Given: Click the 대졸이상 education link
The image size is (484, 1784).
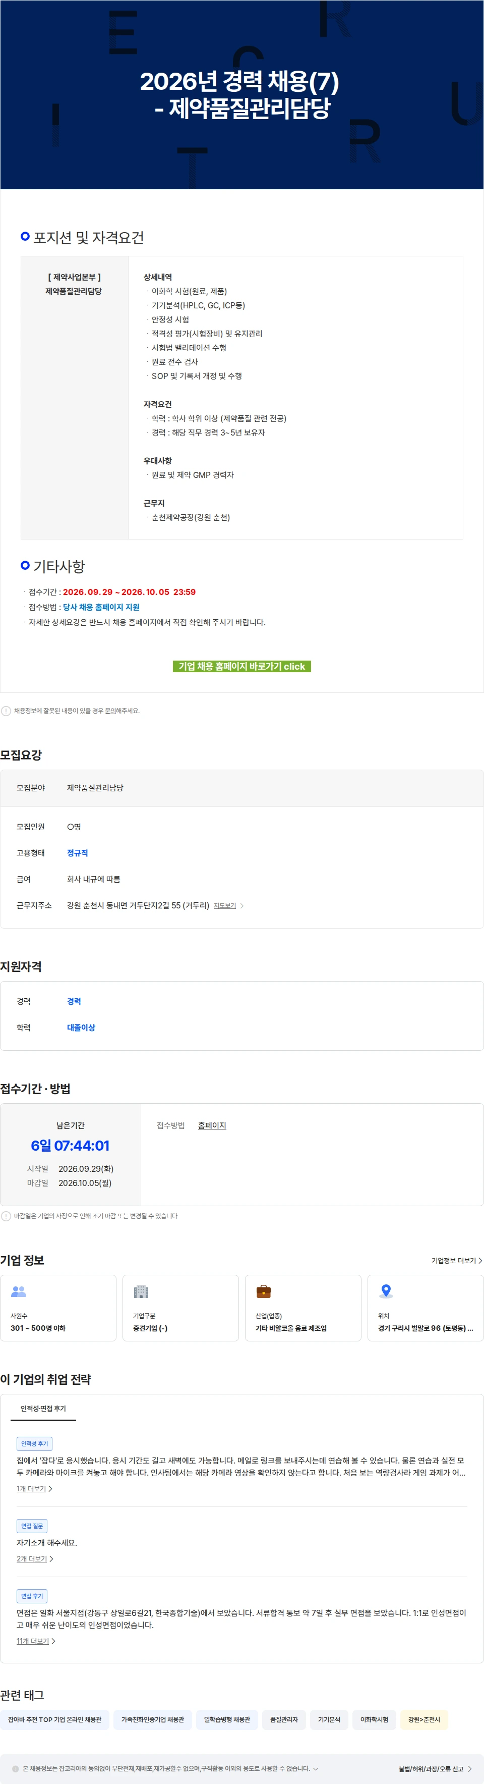Looking at the screenshot, I should pos(81,1028).
